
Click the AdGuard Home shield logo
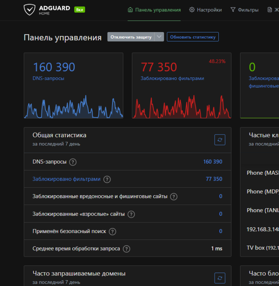(29, 10)
